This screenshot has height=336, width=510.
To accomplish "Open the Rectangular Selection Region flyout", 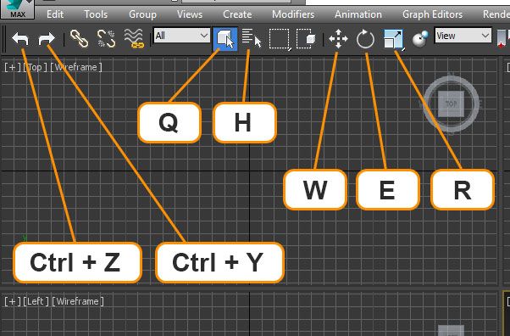I will click(280, 39).
